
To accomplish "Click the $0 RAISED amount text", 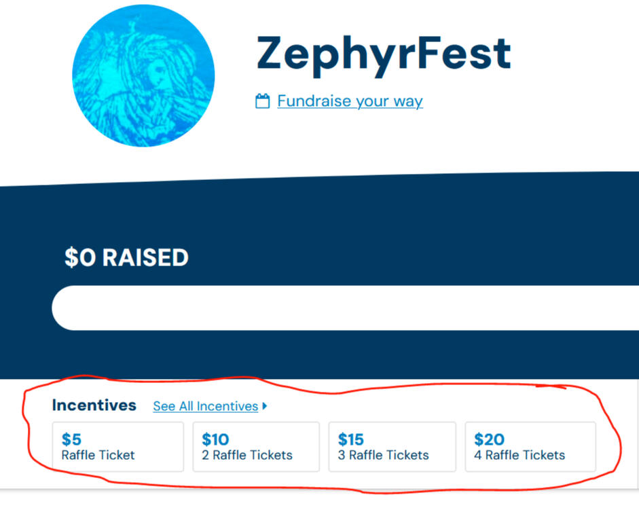I will 126,257.
